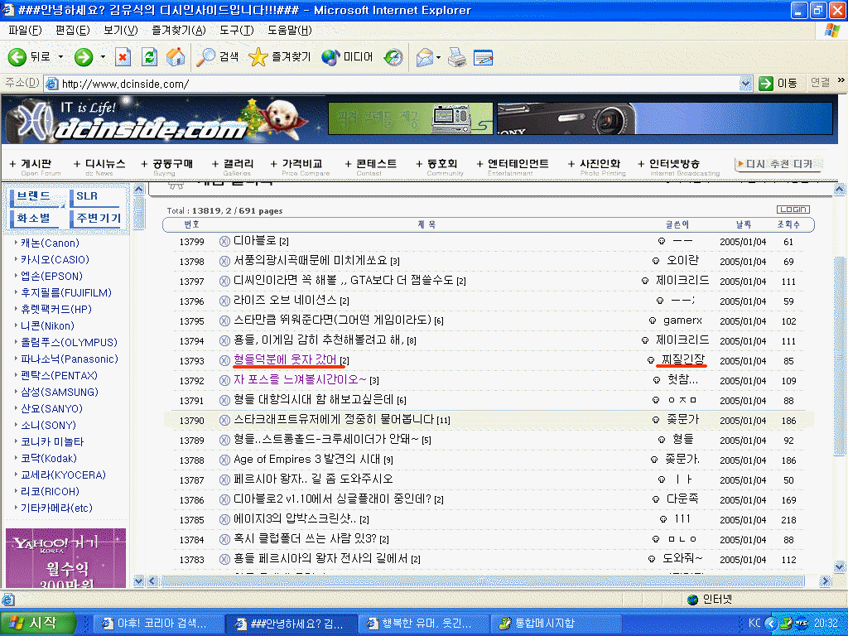Click the address bar URL field
The image size is (848, 636).
point(397,84)
